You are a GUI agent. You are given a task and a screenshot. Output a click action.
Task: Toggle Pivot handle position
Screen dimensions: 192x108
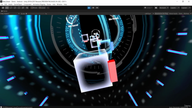(x=34, y=8)
